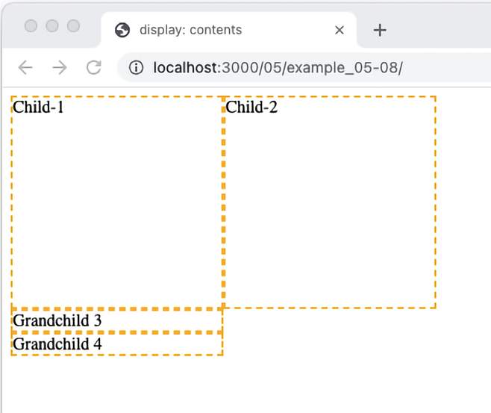
Task: Close the browser window
Action: click(31, 26)
